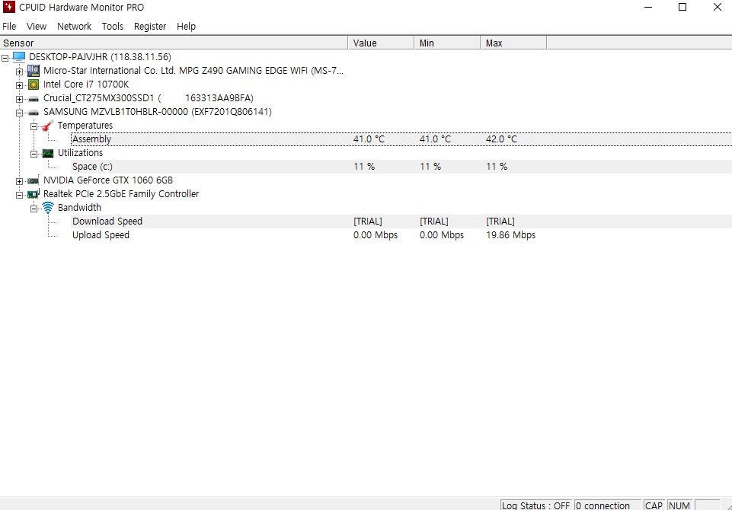Expand the Micro-Star International motherboard node
Viewport: 732px width, 510px height.
(19, 72)
